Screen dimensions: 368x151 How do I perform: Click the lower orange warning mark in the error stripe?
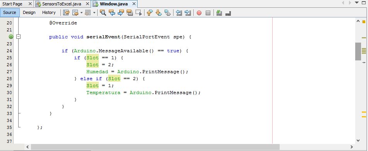(x=364, y=117)
